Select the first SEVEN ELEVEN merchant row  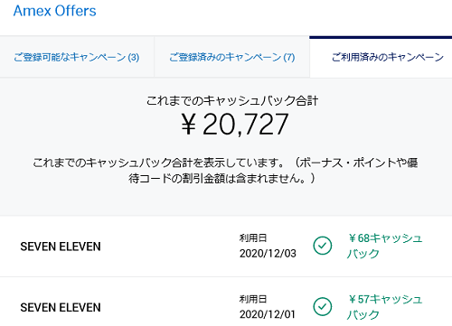226,247
